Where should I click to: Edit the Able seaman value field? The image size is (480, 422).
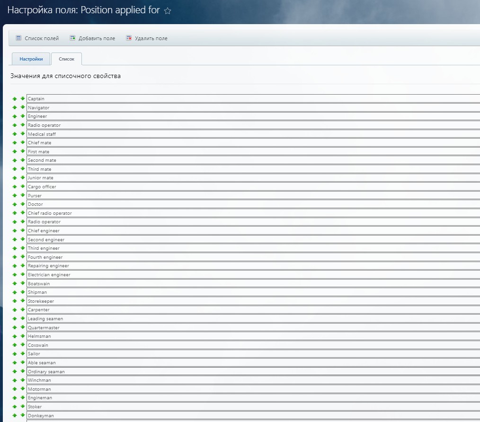(x=253, y=363)
